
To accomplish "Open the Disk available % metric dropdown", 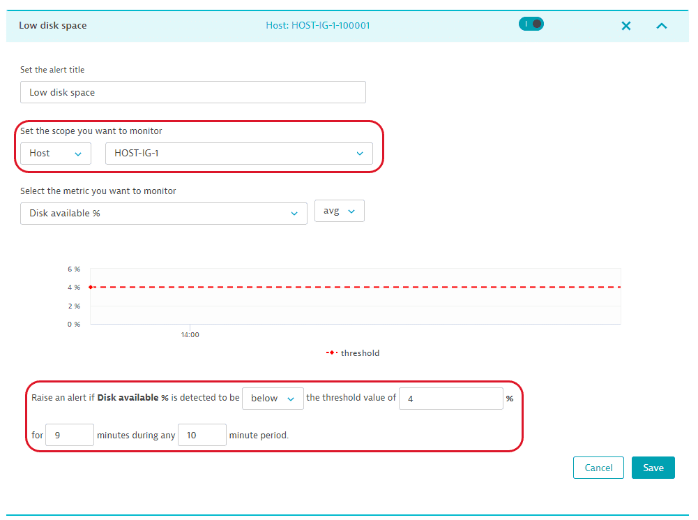I will 164,214.
